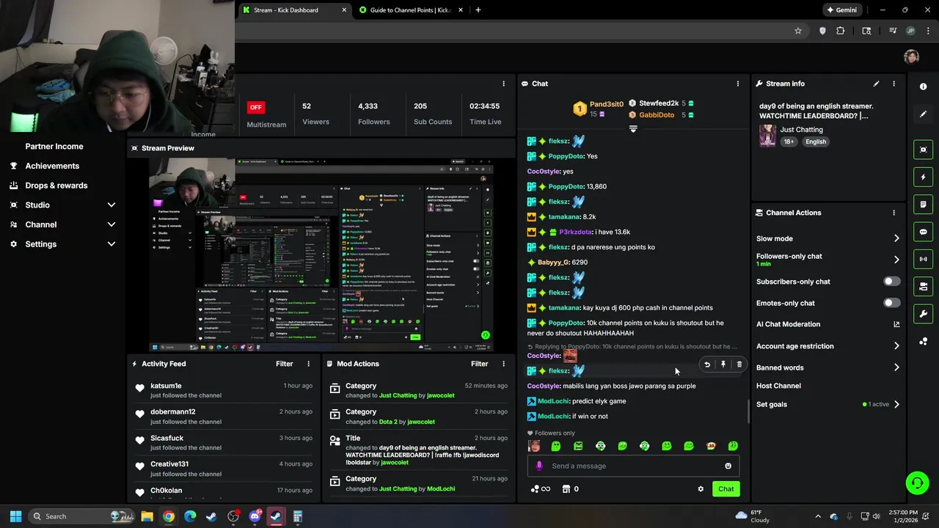Delete the hovered fleksz chat message
Screen dimensions: 939x528
[x=739, y=364]
